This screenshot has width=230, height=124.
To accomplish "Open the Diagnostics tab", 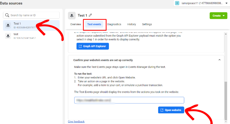I will pos(114,24).
